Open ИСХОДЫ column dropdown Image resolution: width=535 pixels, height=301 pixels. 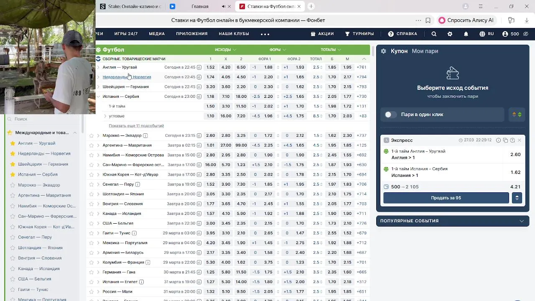pyautogui.click(x=226, y=50)
